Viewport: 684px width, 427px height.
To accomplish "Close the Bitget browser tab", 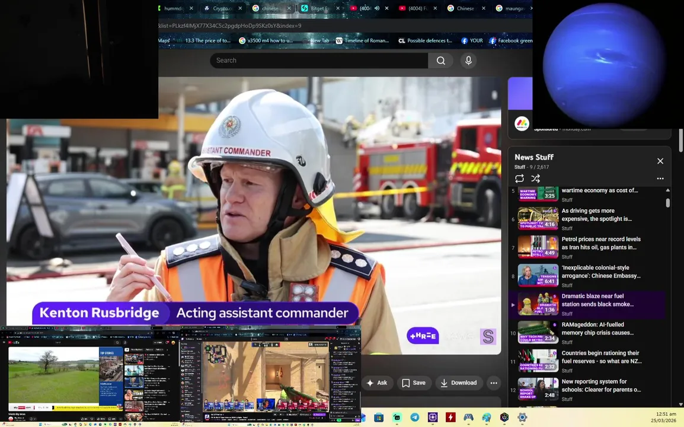I will pyautogui.click(x=338, y=8).
